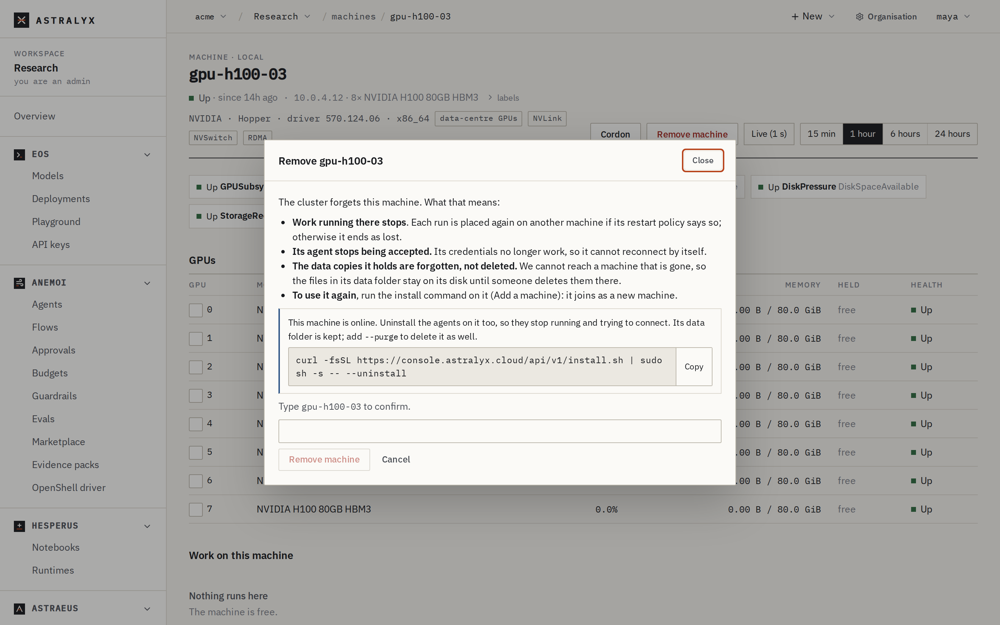1000x625 pixels.
Task: Select the 15 min time range
Action: (x=821, y=134)
